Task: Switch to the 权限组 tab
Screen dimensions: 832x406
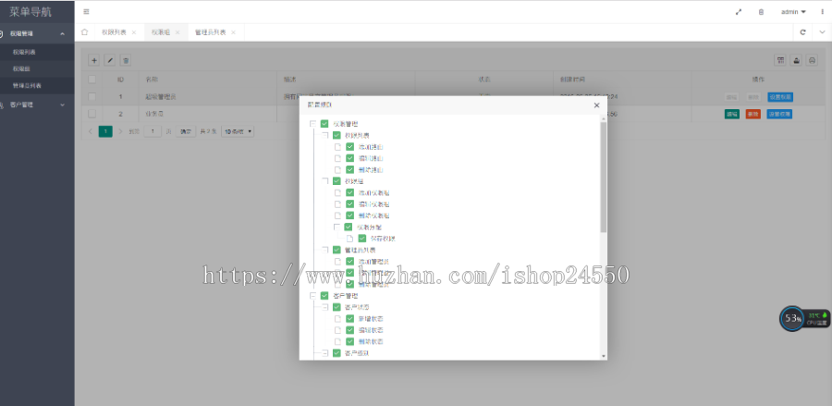Action: (160, 32)
